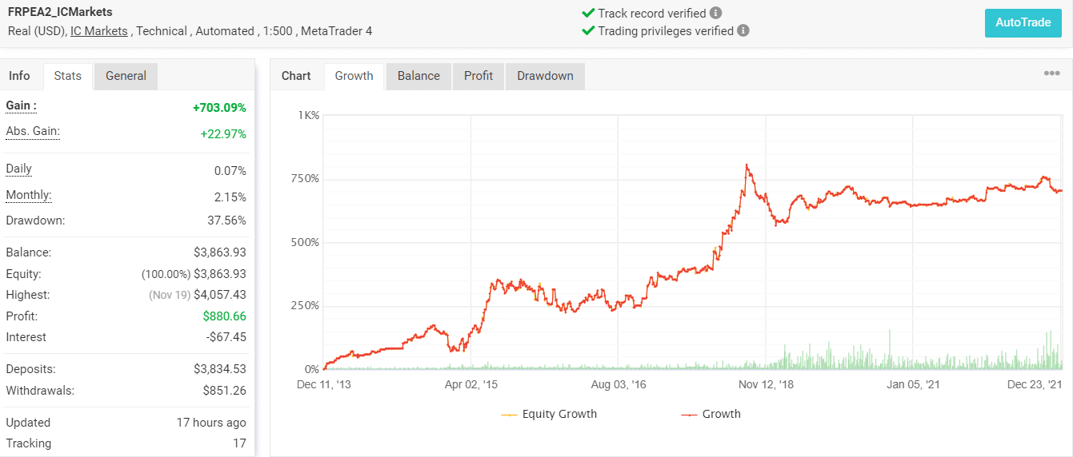Click the Track record verified info icon

tap(716, 13)
